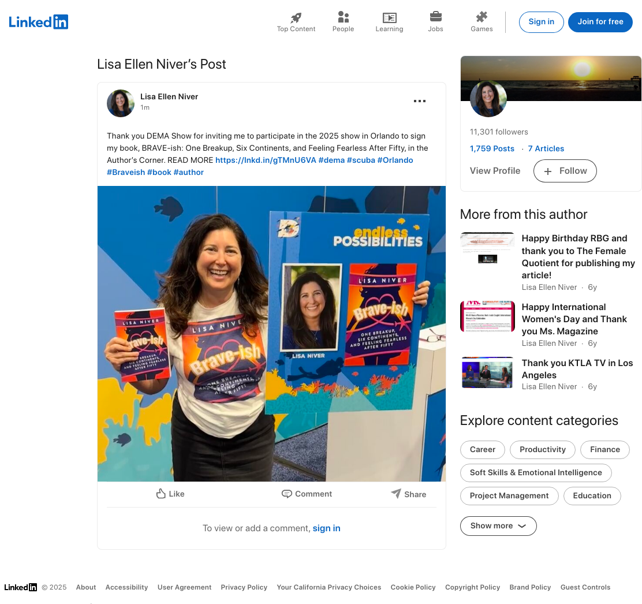Viewport: 642px width, 604px height.
Task: Open the #Orlando hashtag
Action: (x=395, y=160)
